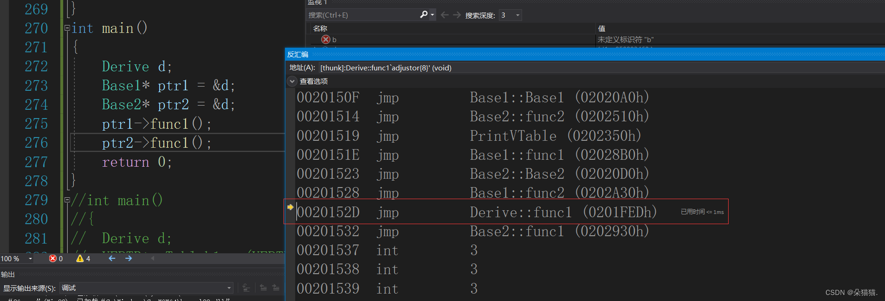
Task: Click the 值 column header in watch window
Action: [x=601, y=29]
